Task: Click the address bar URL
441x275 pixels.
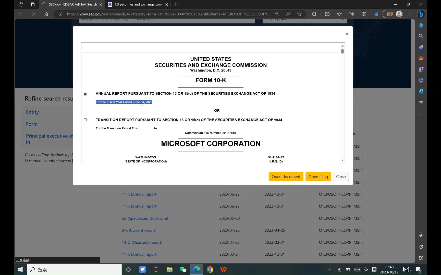Action: 168,14
